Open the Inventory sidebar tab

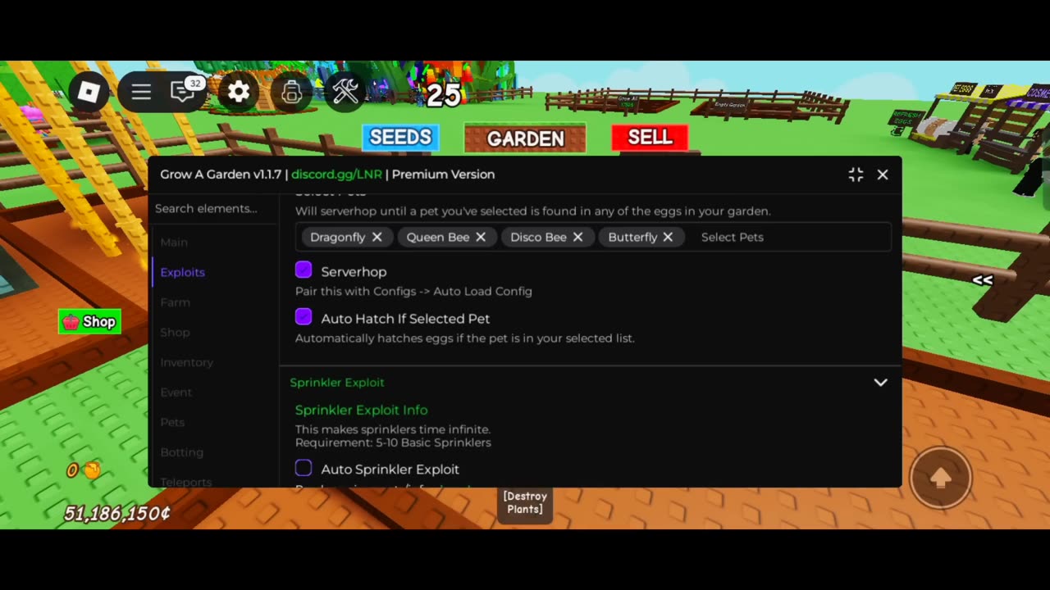187,362
